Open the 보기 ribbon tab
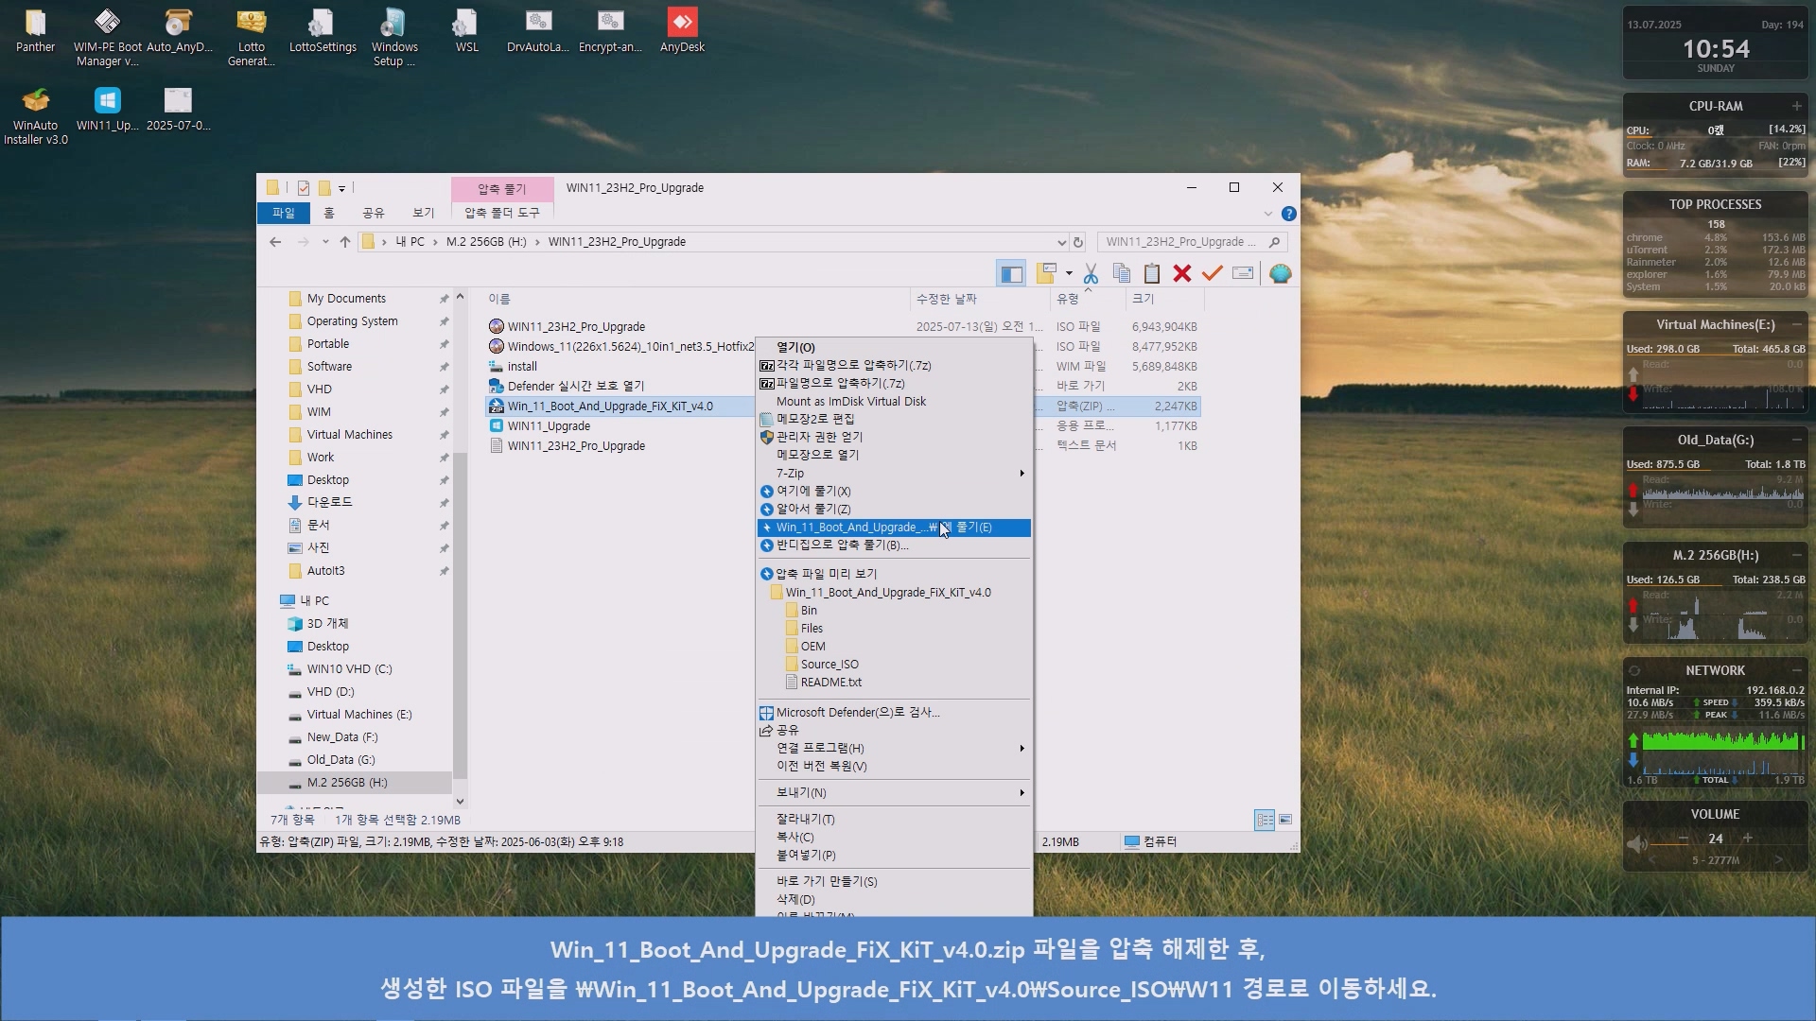 pyautogui.click(x=423, y=213)
